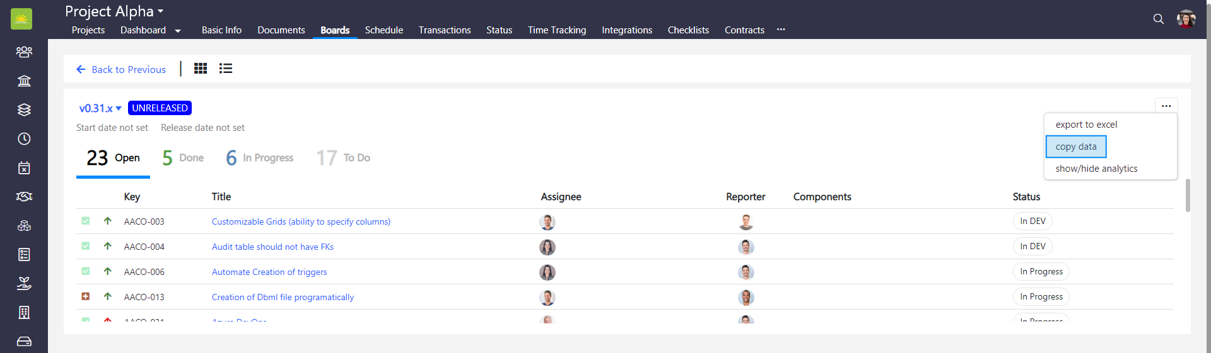Click the search magnifier icon
Screen dimensions: 1211x353
[x=1158, y=19]
